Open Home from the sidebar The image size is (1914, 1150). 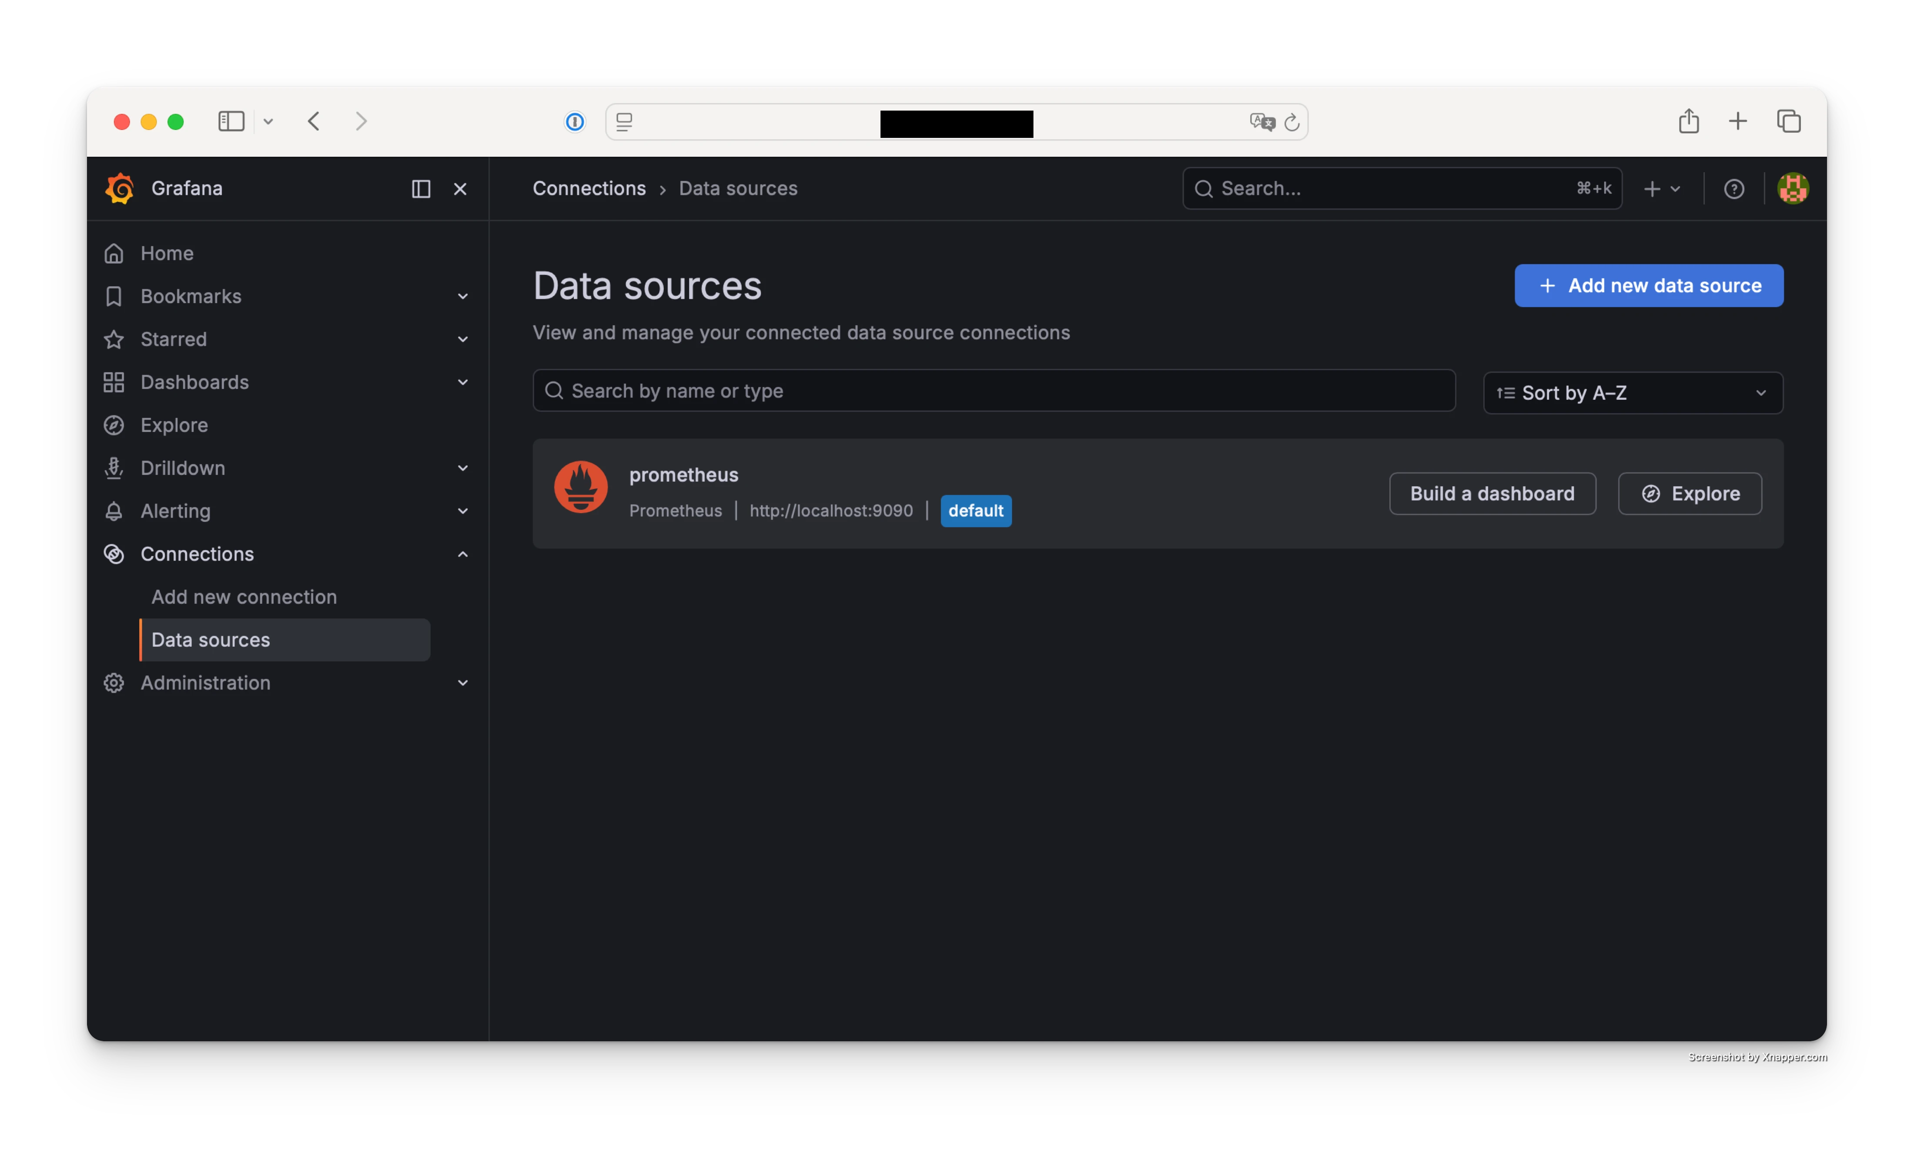pos(167,254)
